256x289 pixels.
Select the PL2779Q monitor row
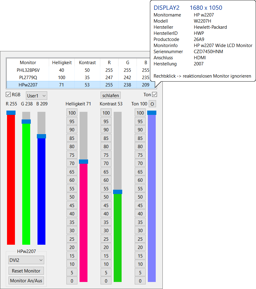(x=79, y=78)
